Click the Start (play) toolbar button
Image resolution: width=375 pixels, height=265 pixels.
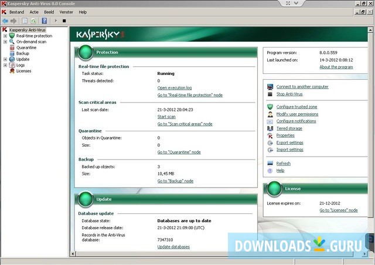(x=56, y=21)
